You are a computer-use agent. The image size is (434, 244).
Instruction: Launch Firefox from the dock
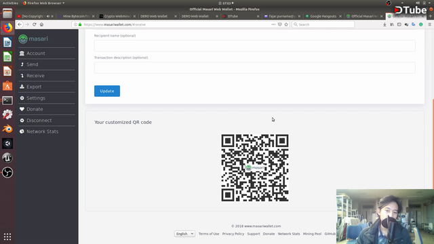coord(7,28)
